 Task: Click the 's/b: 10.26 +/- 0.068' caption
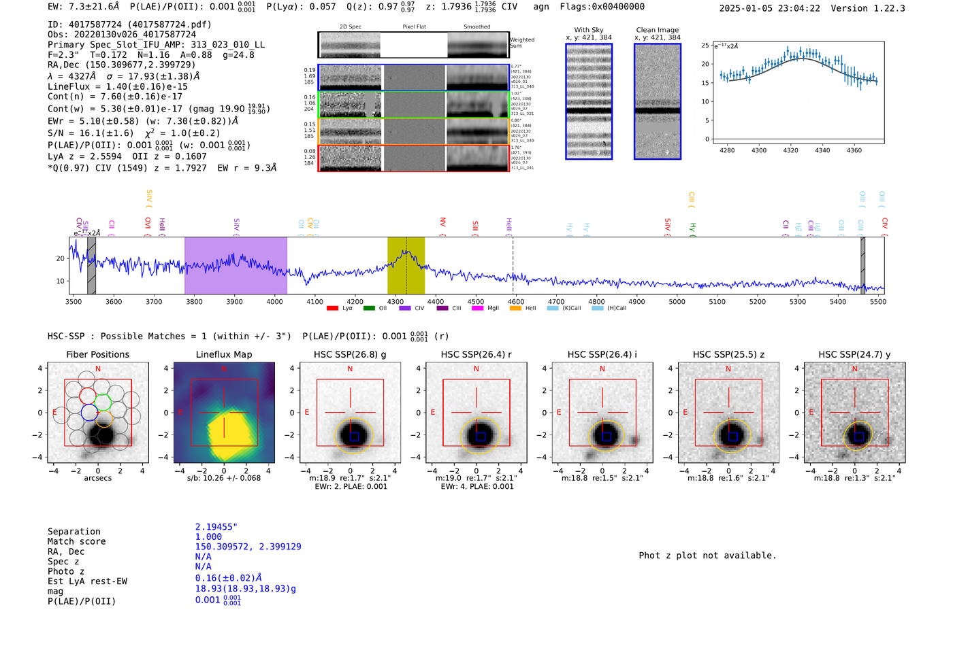point(224,478)
